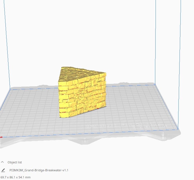
Task: Click the red axis marker at left edge
Action: (1, 137)
